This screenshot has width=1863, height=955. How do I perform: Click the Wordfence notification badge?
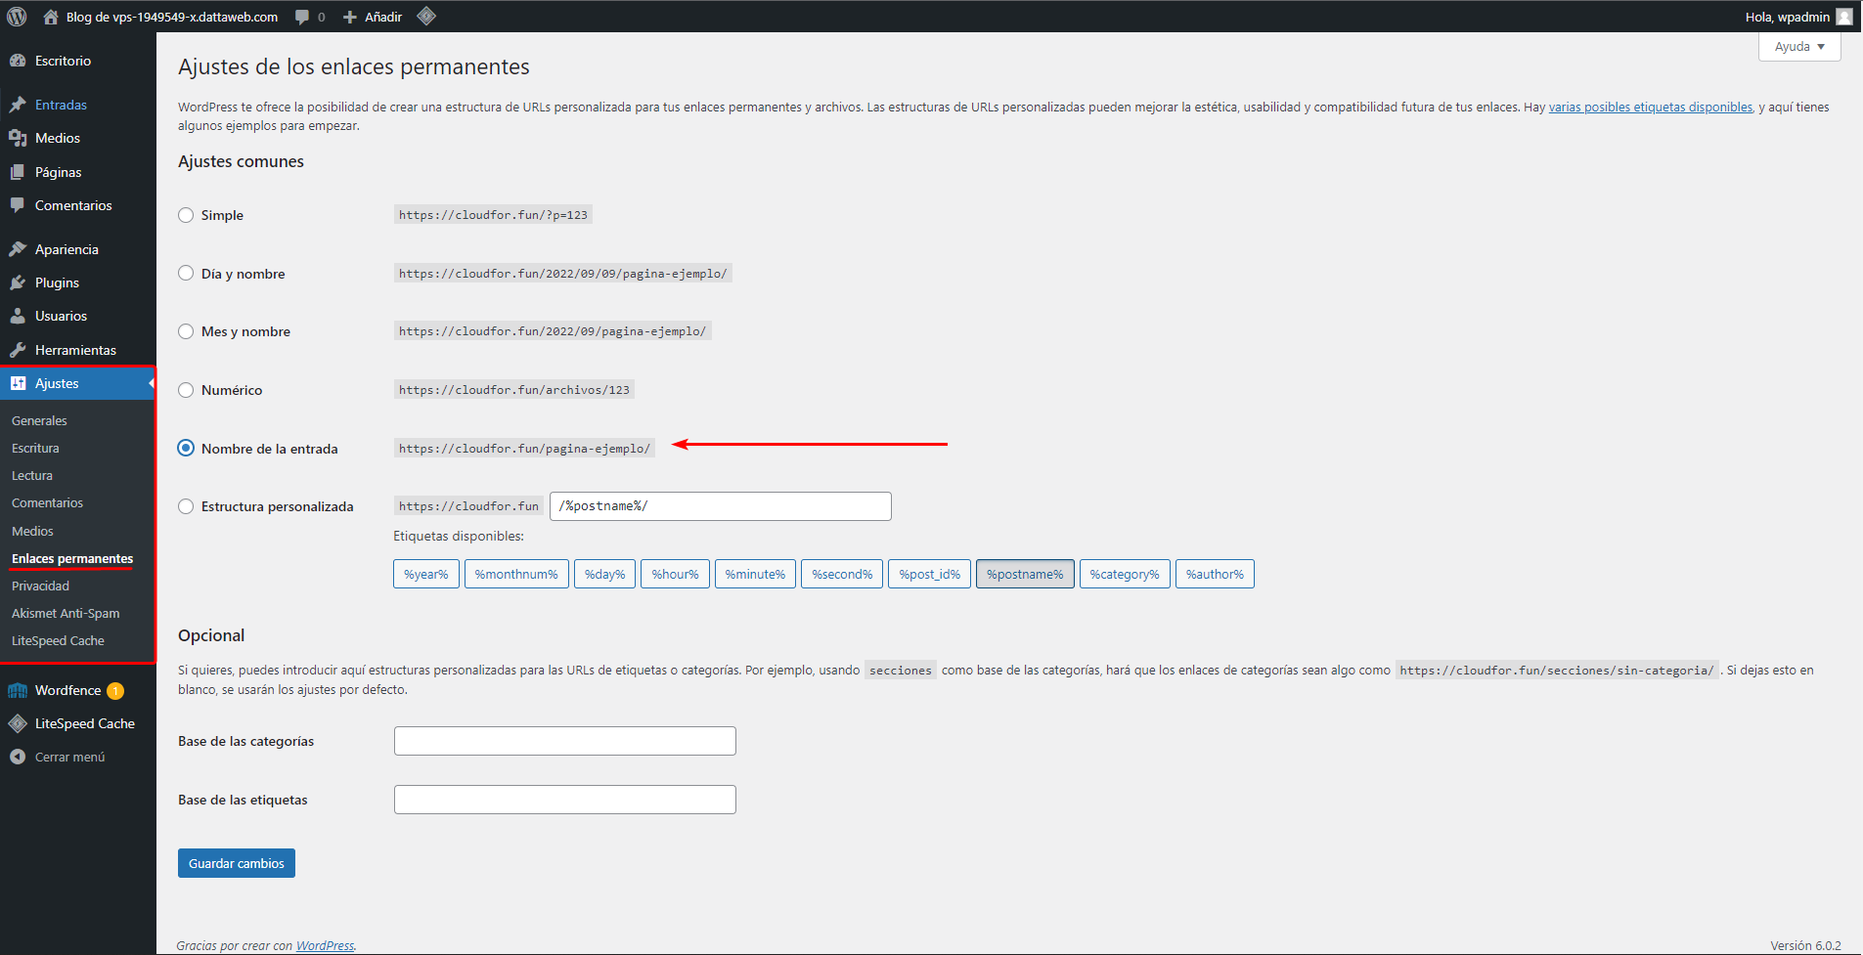click(115, 691)
